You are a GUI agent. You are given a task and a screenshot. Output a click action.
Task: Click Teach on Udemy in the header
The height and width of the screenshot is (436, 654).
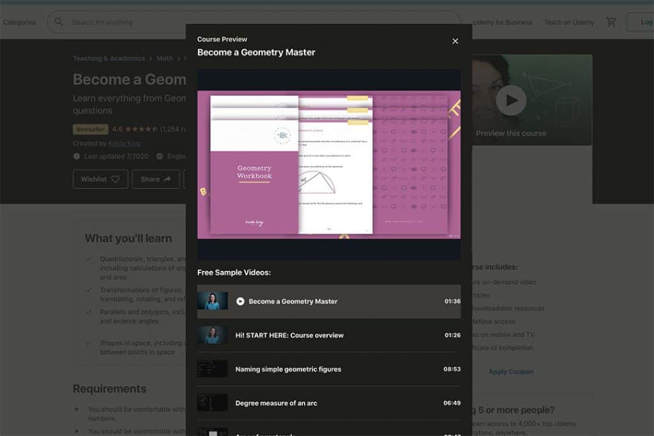(x=568, y=22)
